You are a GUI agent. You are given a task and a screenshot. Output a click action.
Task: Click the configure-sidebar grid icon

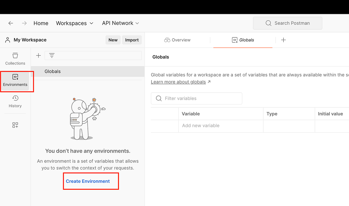point(15,125)
